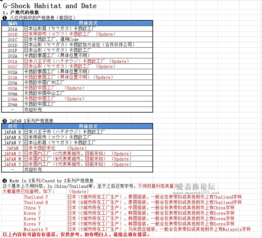Screen dimensions: 262x238
Task: Click the code cell '220A'
Action: (x=12, y=83)
